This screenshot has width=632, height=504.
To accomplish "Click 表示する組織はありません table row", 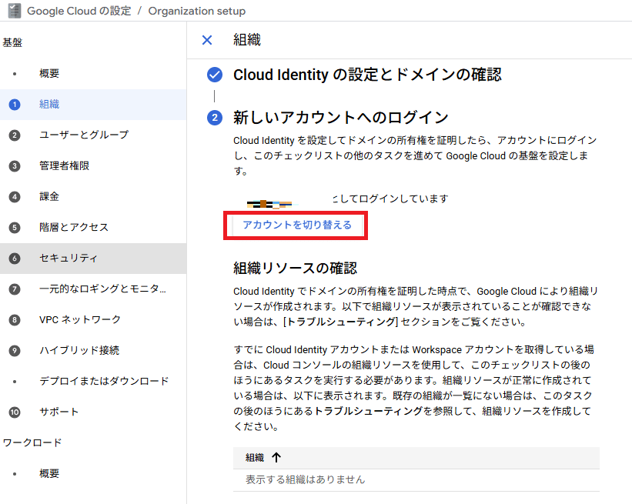I will point(416,480).
